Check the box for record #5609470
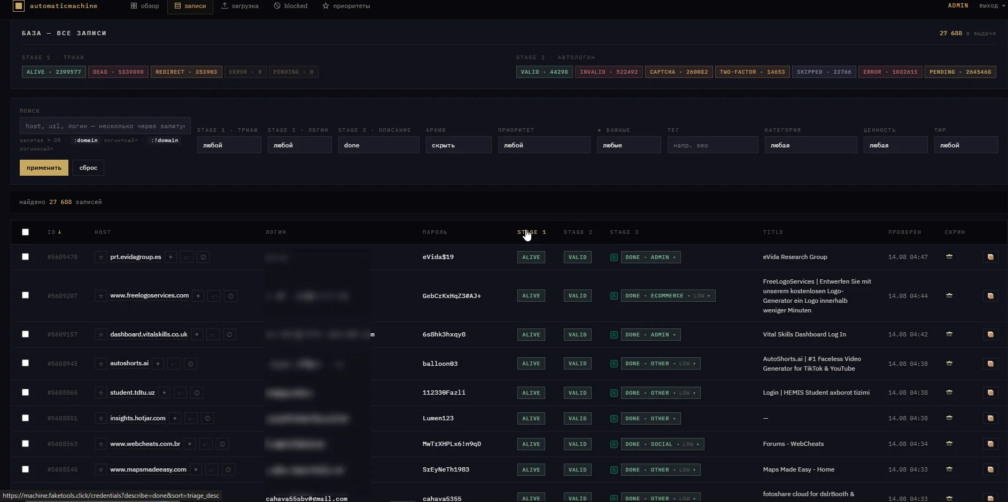This screenshot has width=1008, height=502. click(x=25, y=257)
